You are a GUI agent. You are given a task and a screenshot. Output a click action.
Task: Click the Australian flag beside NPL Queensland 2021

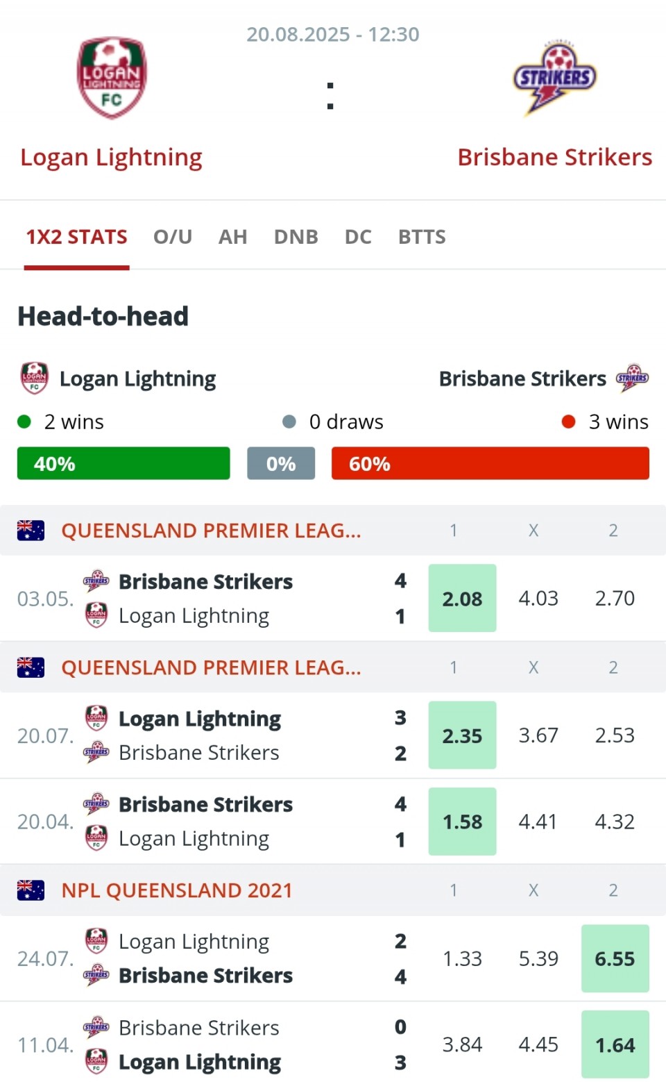[31, 890]
